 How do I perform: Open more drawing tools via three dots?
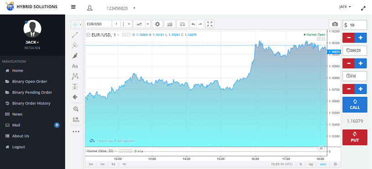coord(76,131)
